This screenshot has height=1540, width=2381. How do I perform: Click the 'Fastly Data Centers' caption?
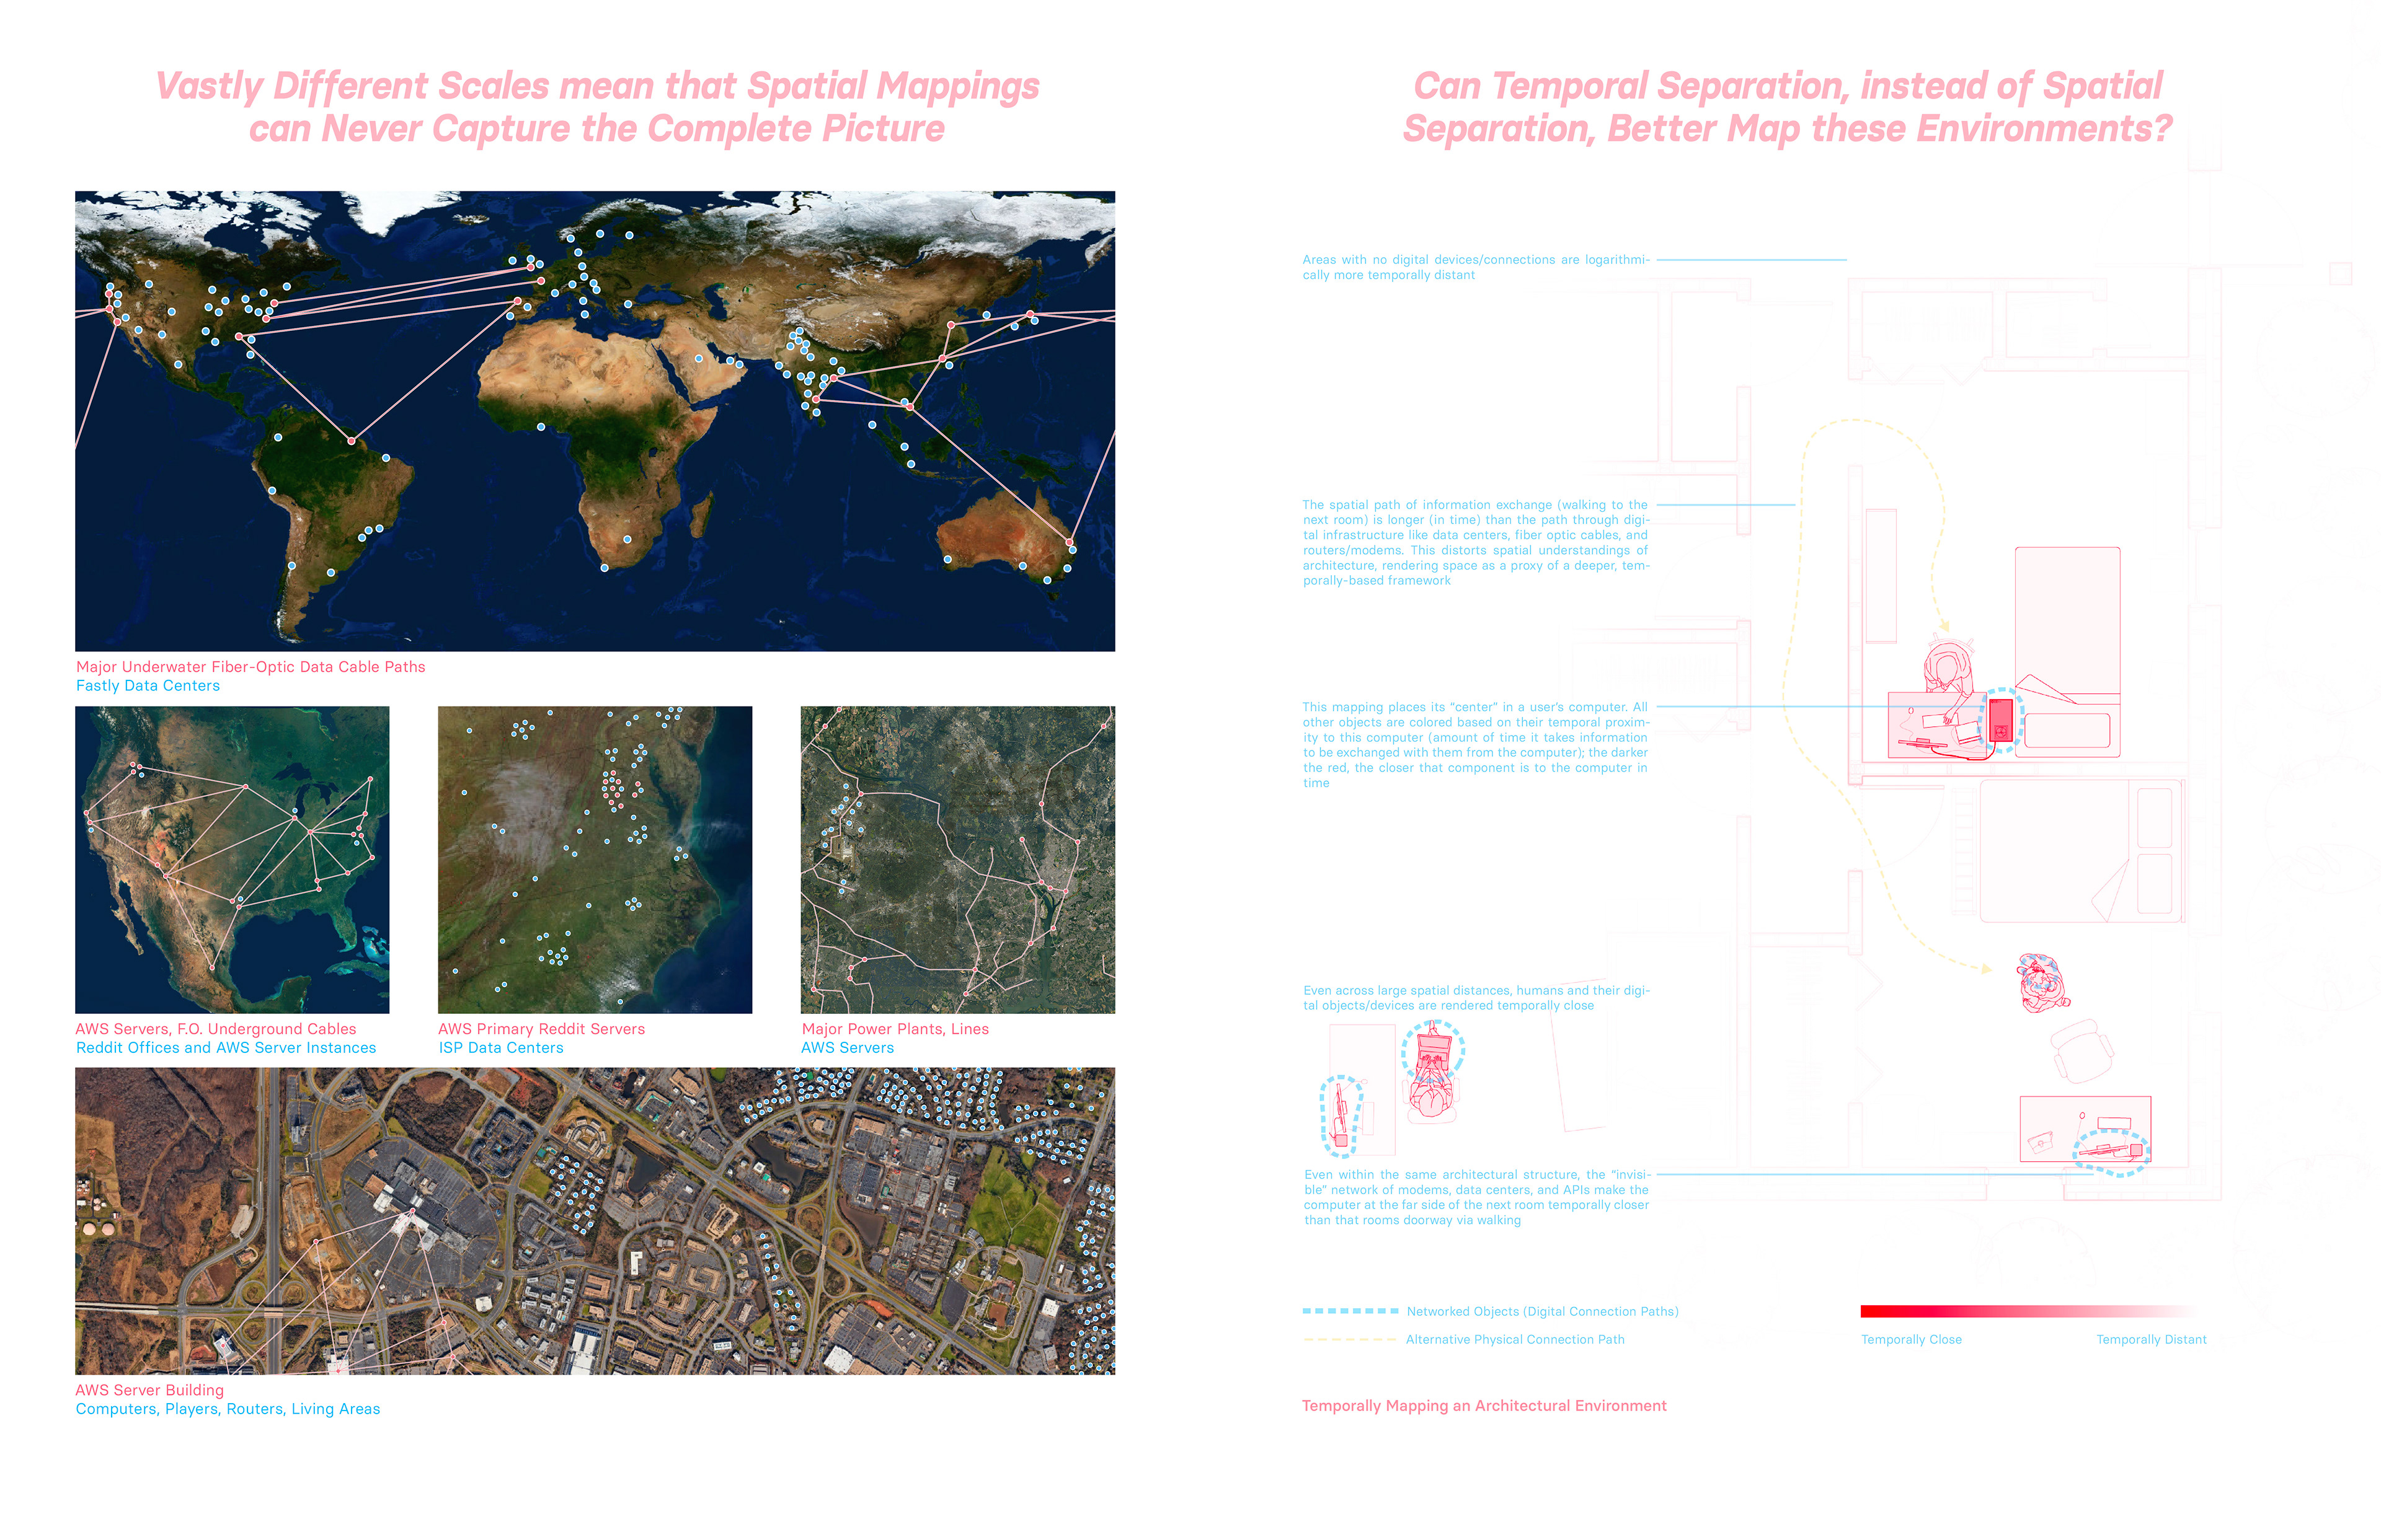point(148,686)
